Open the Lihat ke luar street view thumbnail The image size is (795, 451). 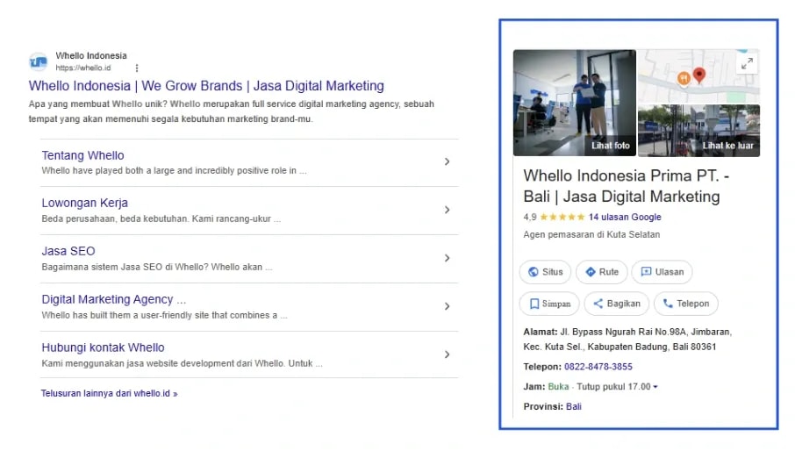pyautogui.click(x=698, y=131)
